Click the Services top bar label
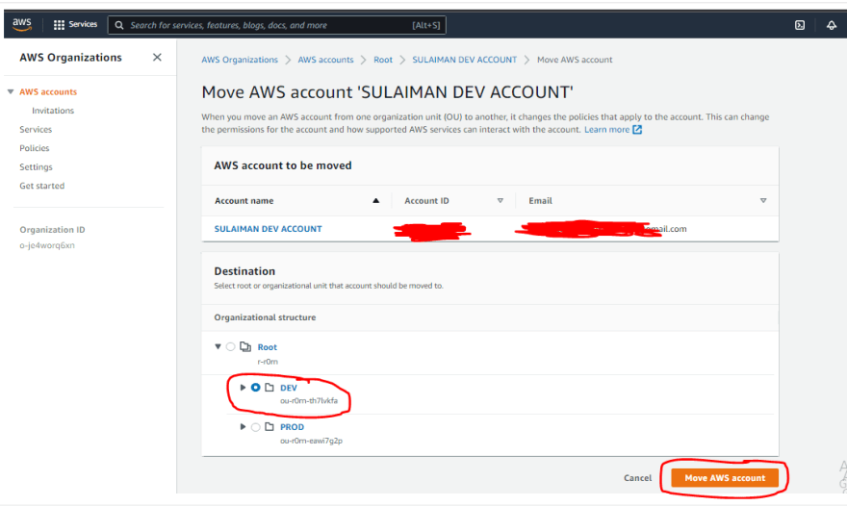Screen dimensions: 847x506 pyautogui.click(x=83, y=24)
